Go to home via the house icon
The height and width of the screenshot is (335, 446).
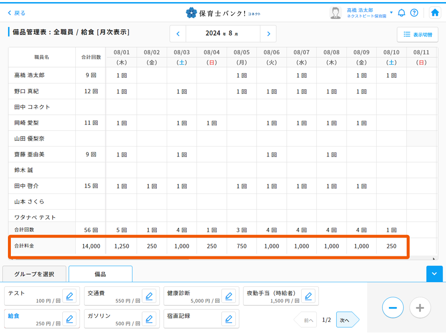[x=435, y=13]
